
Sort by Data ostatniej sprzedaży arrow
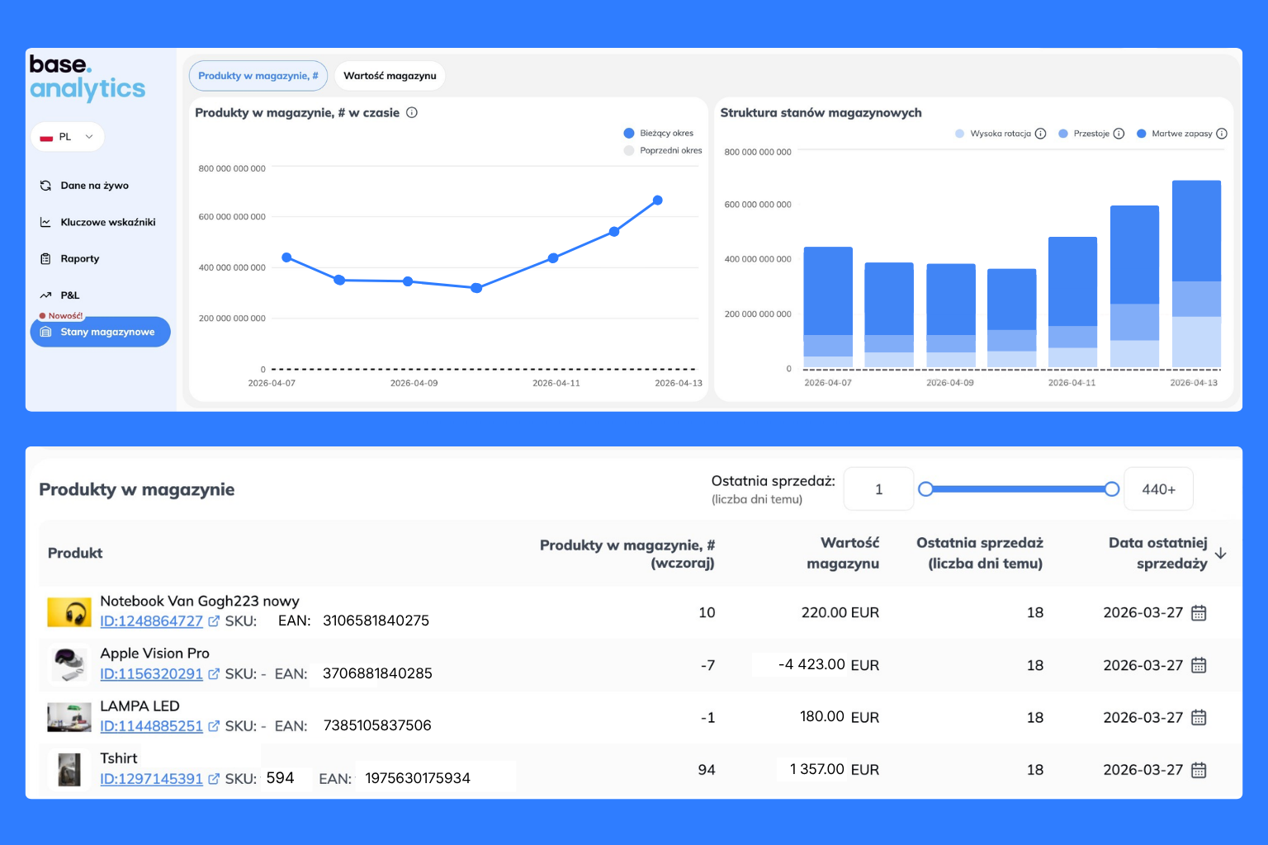pyautogui.click(x=1221, y=554)
